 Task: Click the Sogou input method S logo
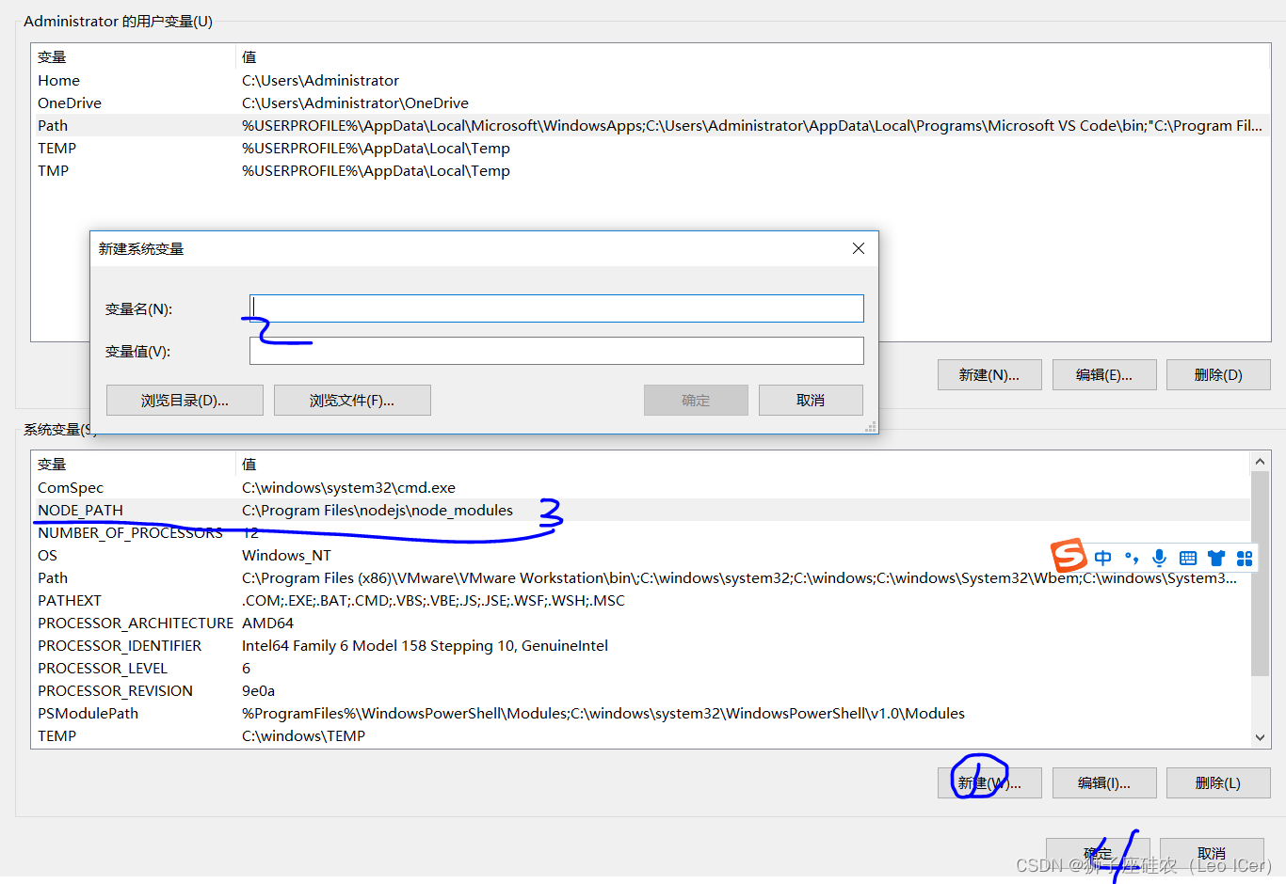coord(1069,557)
